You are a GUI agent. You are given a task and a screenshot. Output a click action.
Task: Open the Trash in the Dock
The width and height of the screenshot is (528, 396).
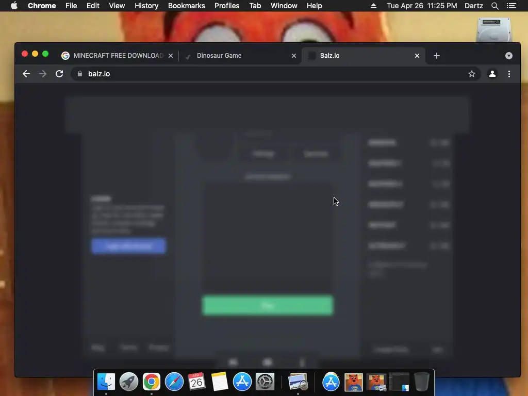click(x=422, y=382)
